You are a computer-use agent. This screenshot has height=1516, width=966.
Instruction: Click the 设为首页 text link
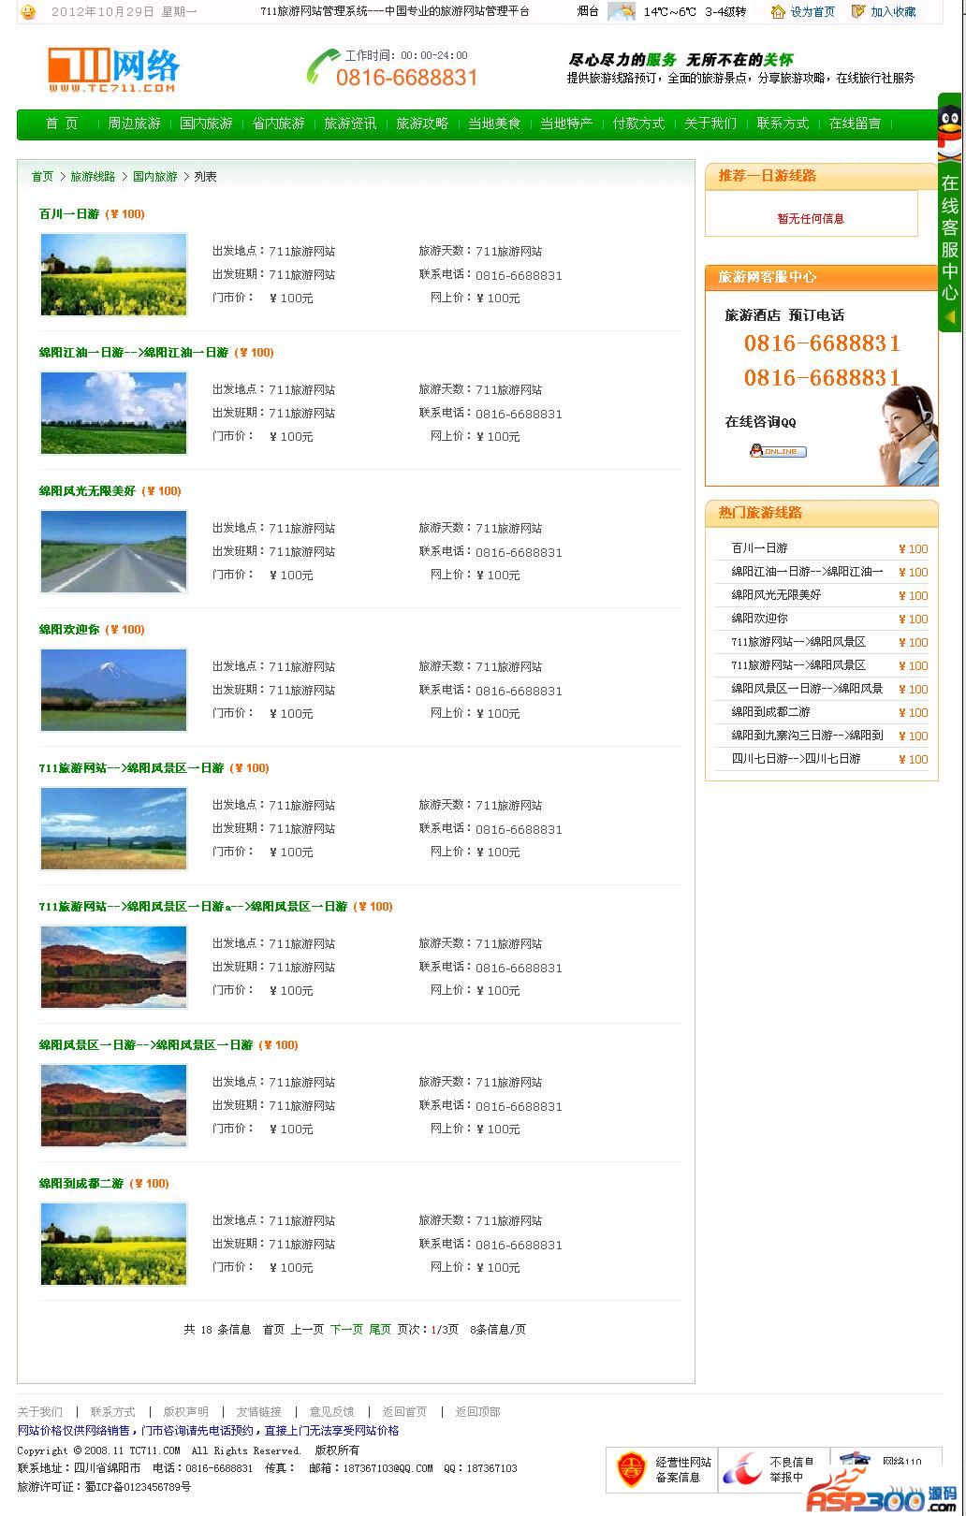pos(812,12)
